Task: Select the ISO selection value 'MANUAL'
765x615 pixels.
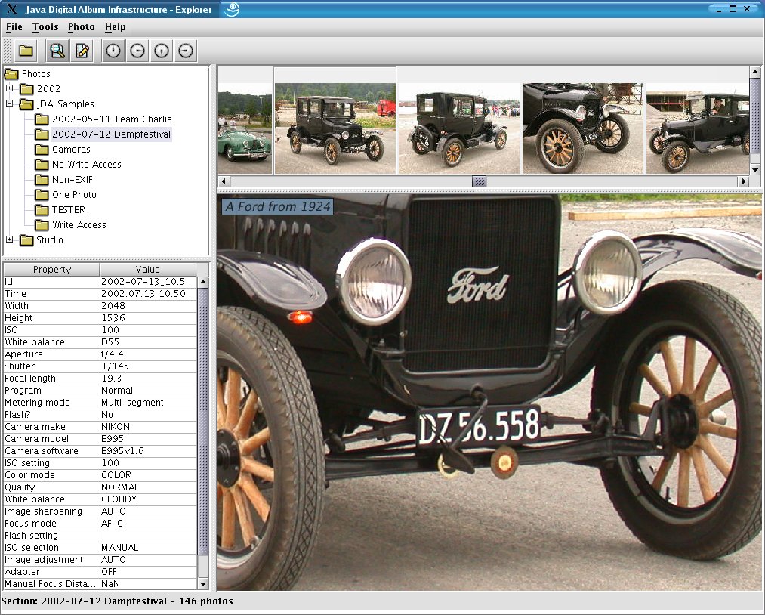Action: coord(148,548)
